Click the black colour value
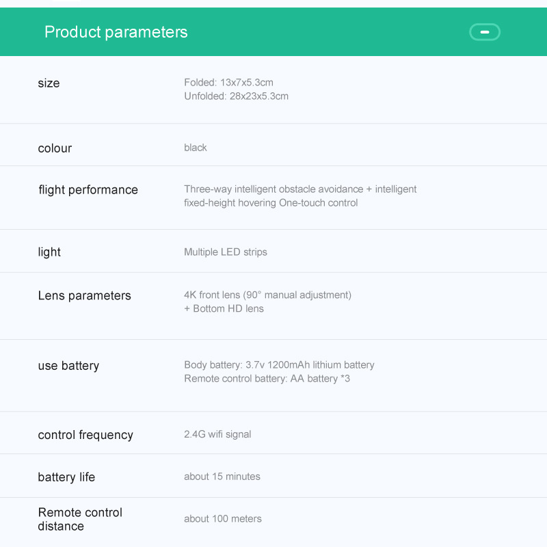Viewport: 547px width, 547px height. [196, 148]
